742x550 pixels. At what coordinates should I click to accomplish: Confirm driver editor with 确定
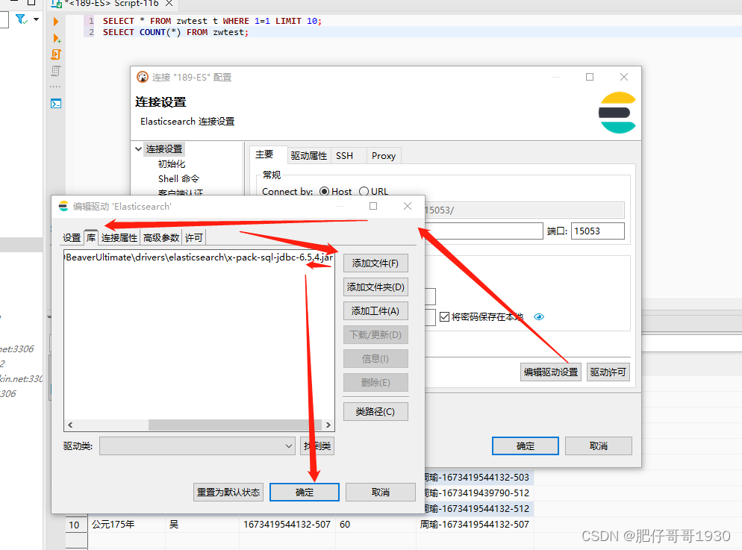[305, 493]
